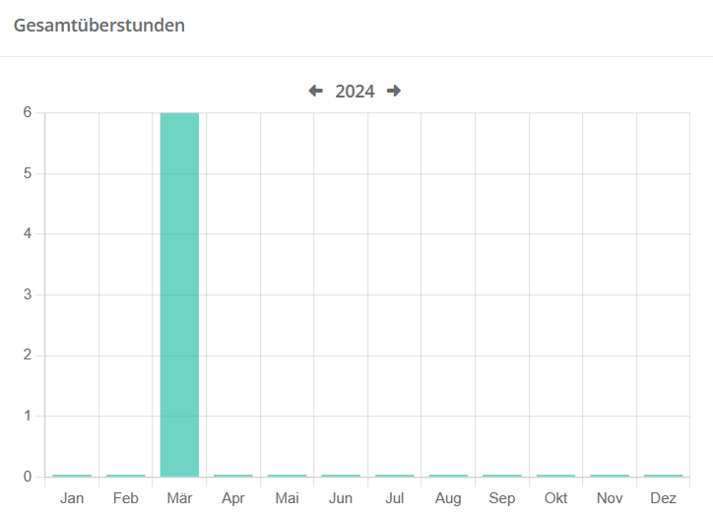This screenshot has width=713, height=517.
Task: Click the April bar in chart
Action: pyautogui.click(x=233, y=476)
